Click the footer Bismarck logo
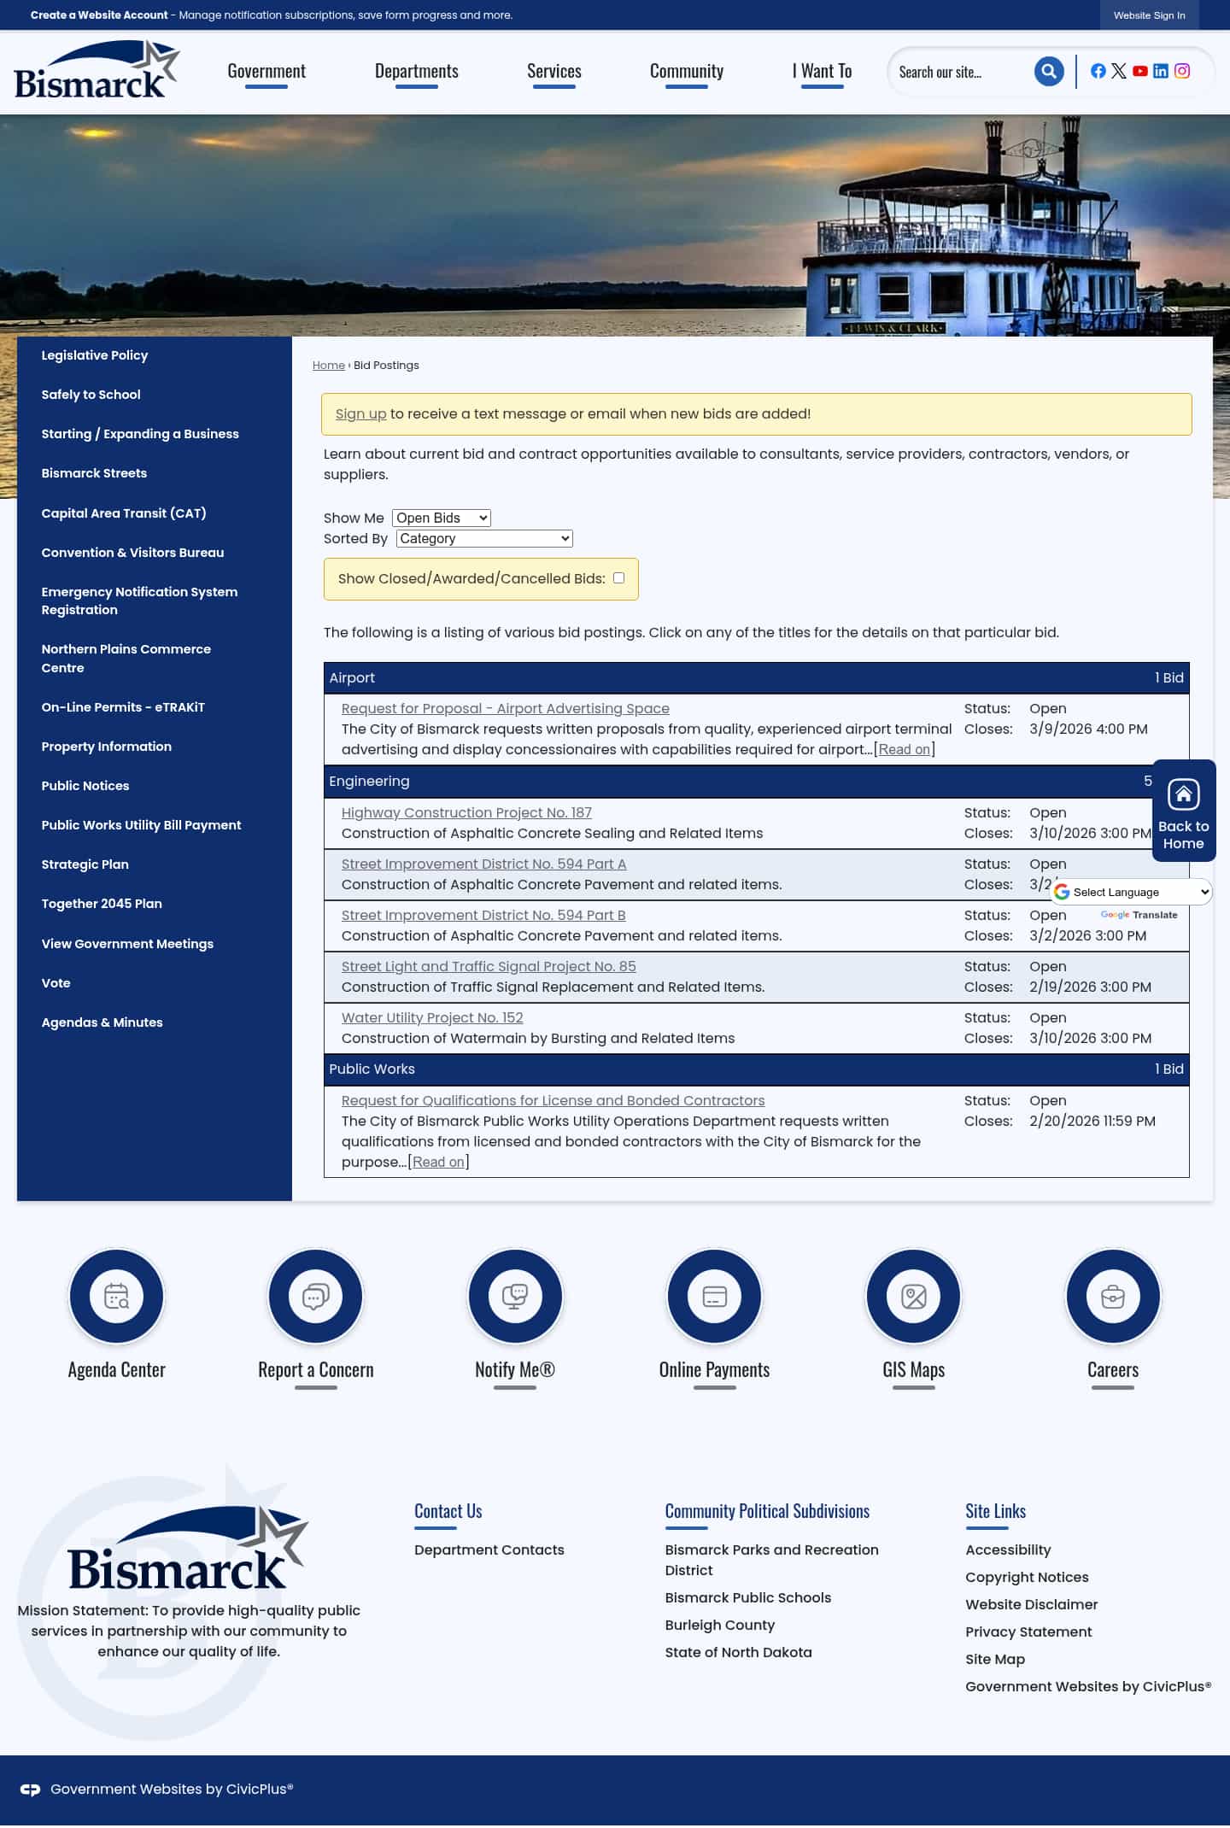This screenshot has width=1230, height=1828. pyautogui.click(x=188, y=1549)
